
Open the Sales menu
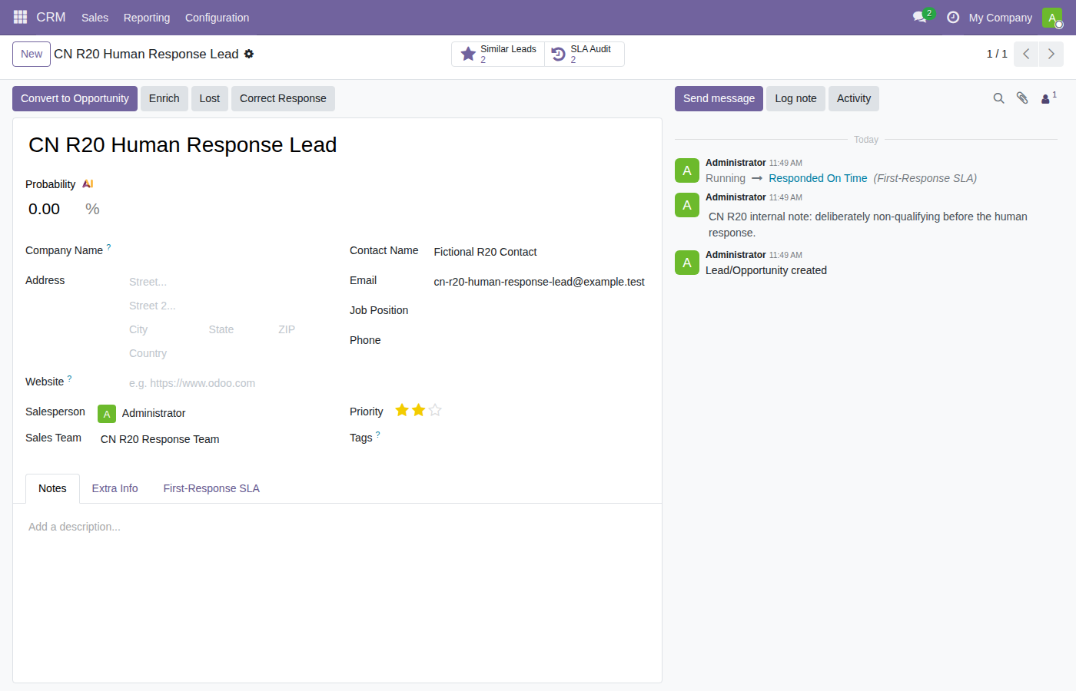point(95,17)
